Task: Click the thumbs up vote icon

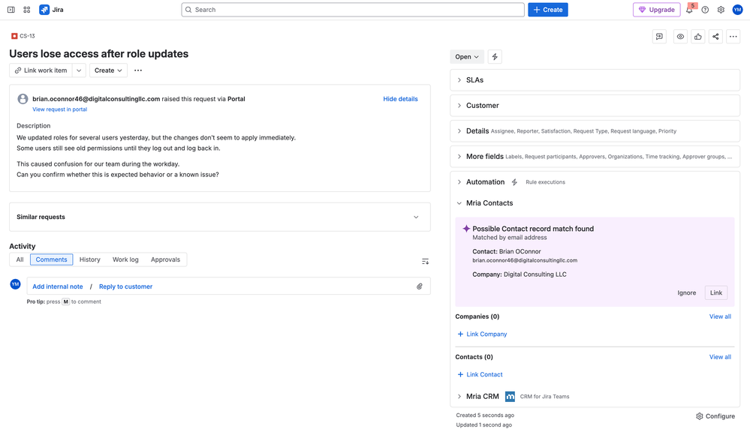Action: coord(697,37)
